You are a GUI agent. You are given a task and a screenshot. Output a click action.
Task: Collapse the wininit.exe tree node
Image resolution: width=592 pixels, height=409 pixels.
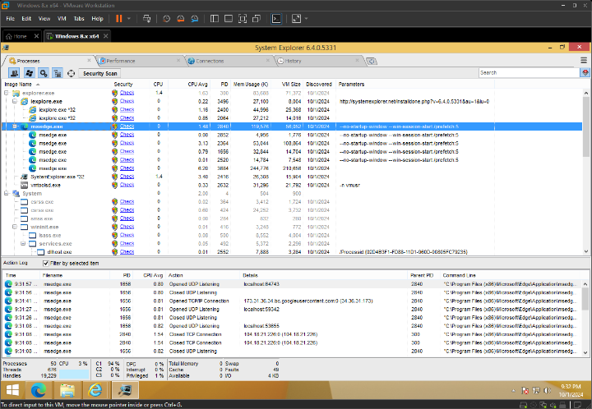click(x=15, y=227)
